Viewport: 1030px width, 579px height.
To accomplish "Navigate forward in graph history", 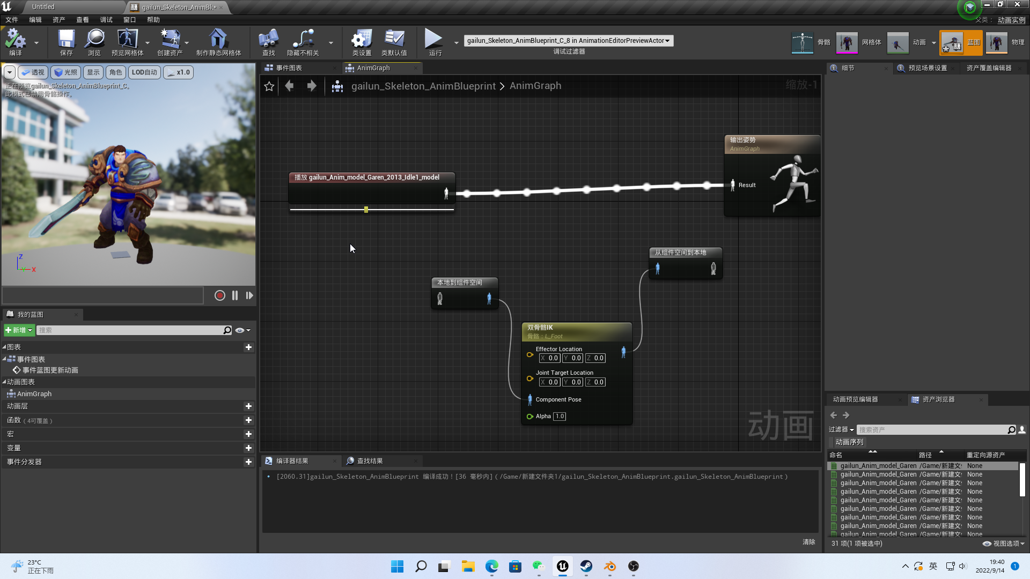I will [312, 86].
